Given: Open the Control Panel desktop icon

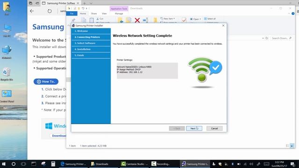Looking at the screenshot, I should pos(7,96).
